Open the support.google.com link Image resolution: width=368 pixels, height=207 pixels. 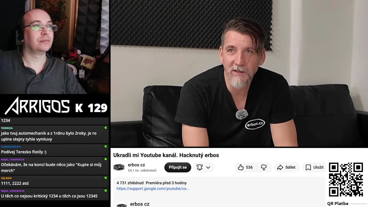(x=153, y=189)
